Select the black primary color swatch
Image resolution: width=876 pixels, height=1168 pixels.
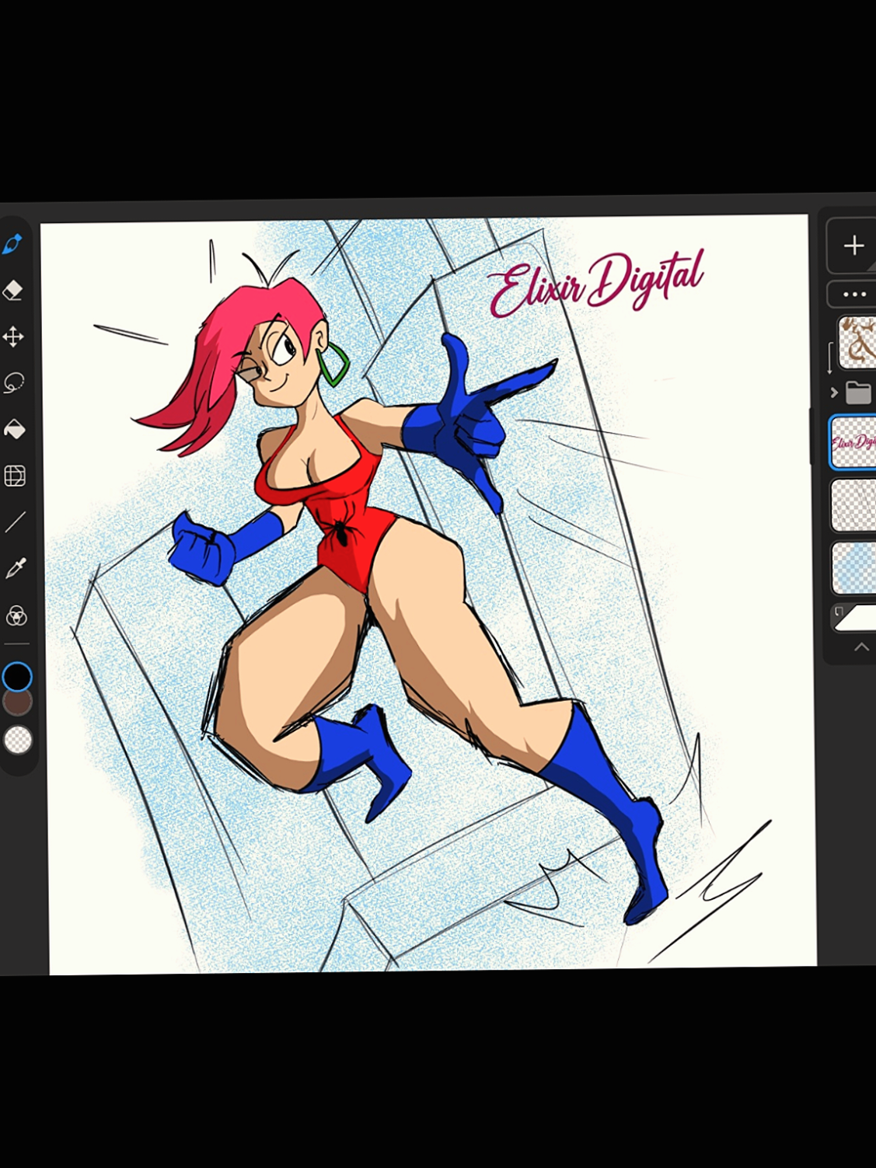click(17, 677)
